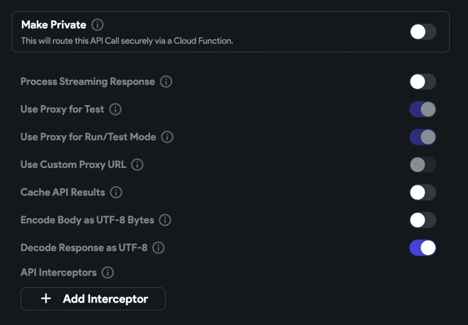
Task: Click info icon beside API Interceptors
Action: [107, 273]
